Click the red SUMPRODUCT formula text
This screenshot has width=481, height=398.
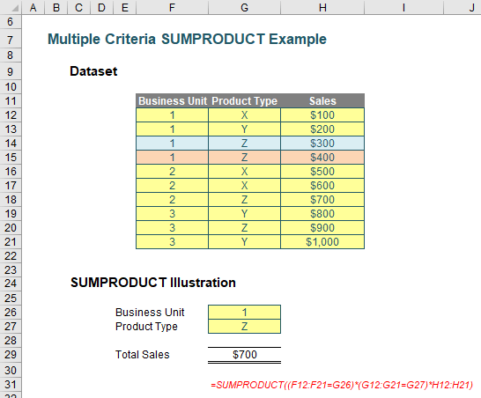coord(342,385)
